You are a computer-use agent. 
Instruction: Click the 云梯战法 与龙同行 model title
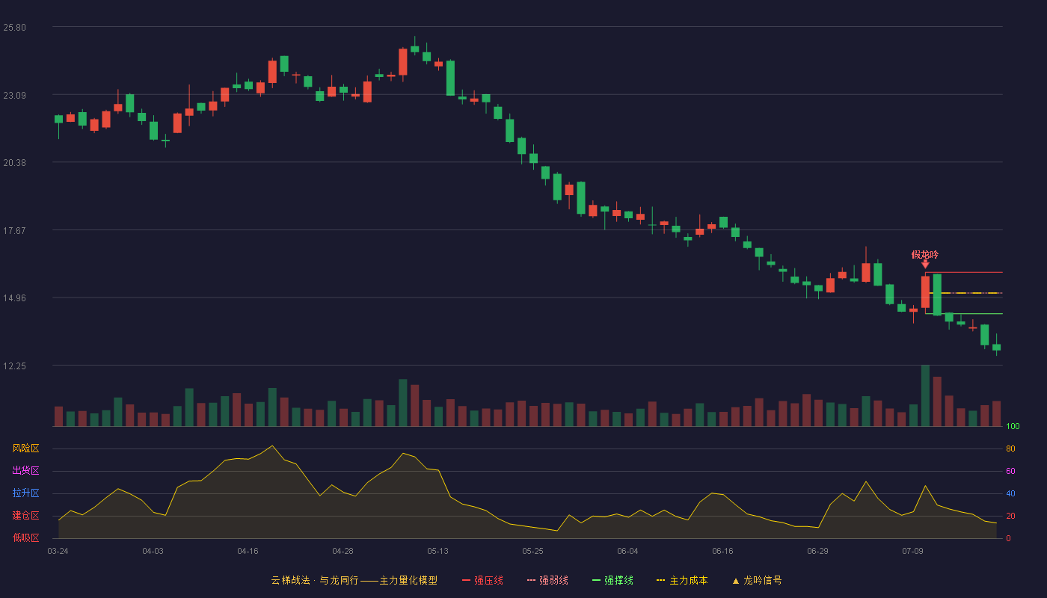(x=354, y=581)
